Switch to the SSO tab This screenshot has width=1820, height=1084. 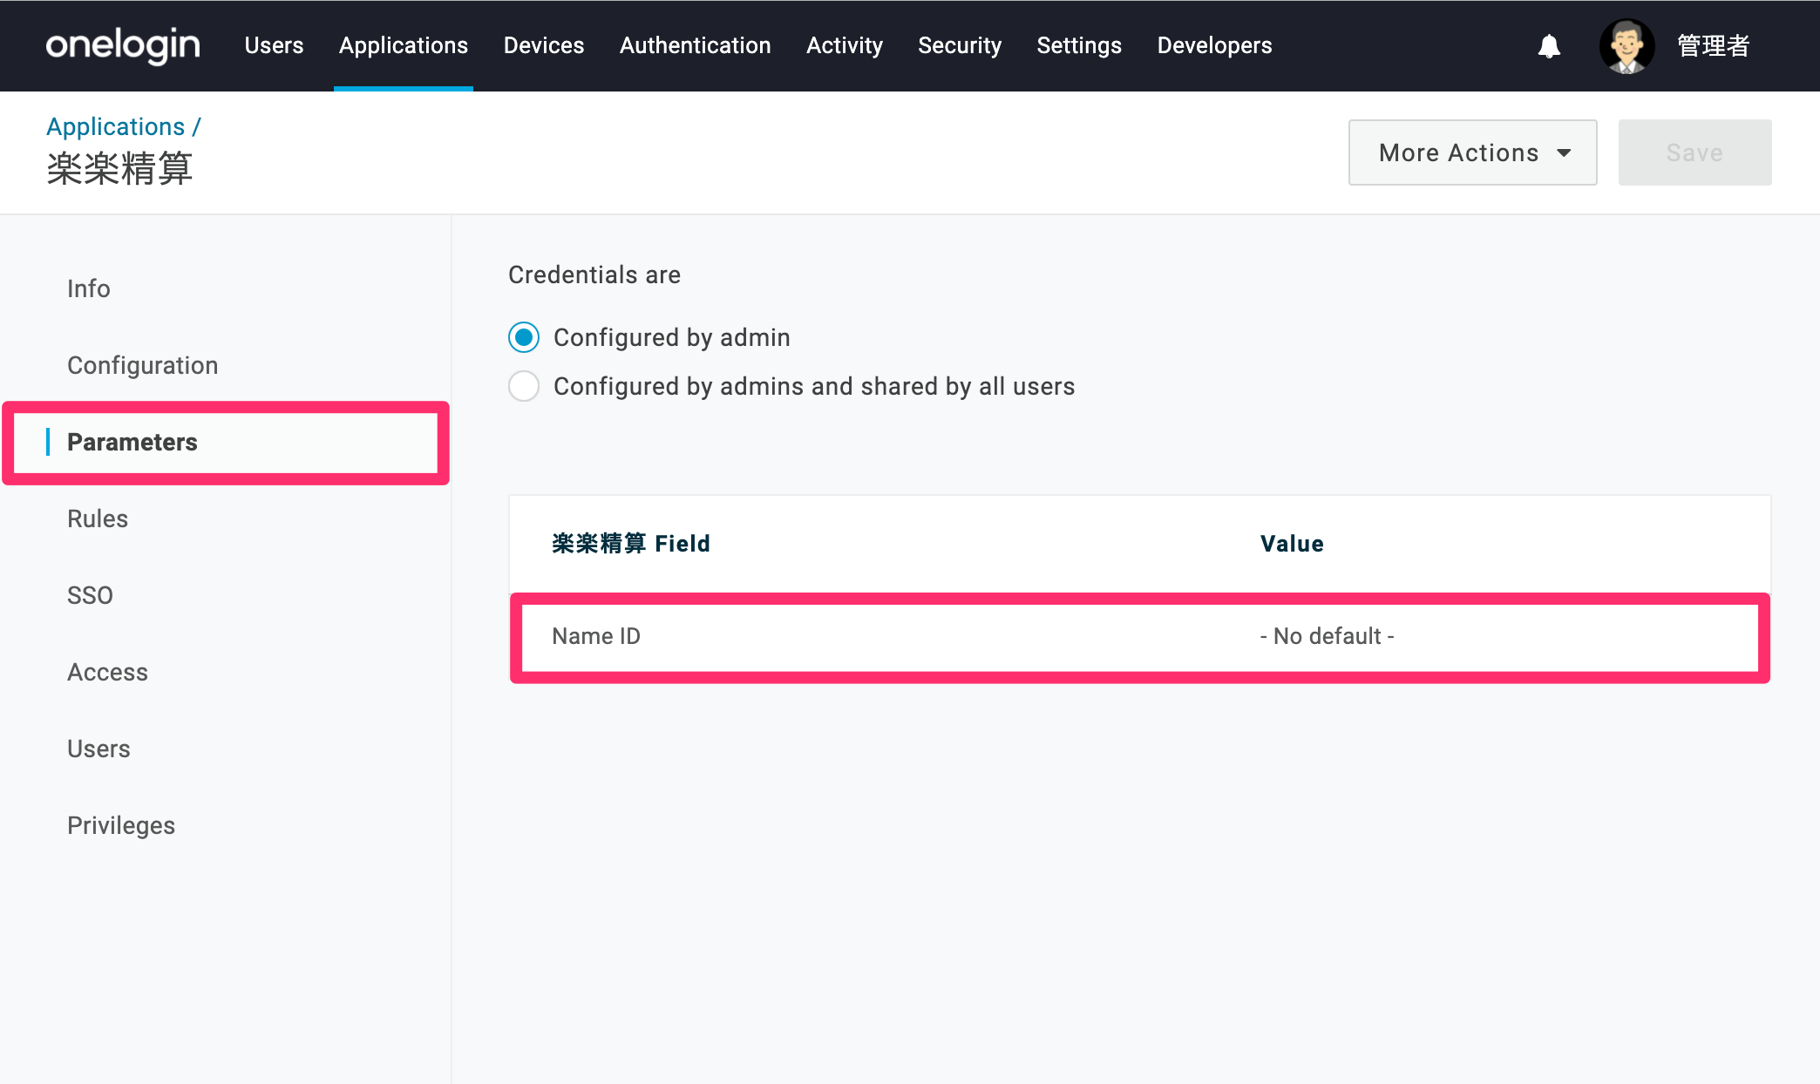[x=90, y=595]
